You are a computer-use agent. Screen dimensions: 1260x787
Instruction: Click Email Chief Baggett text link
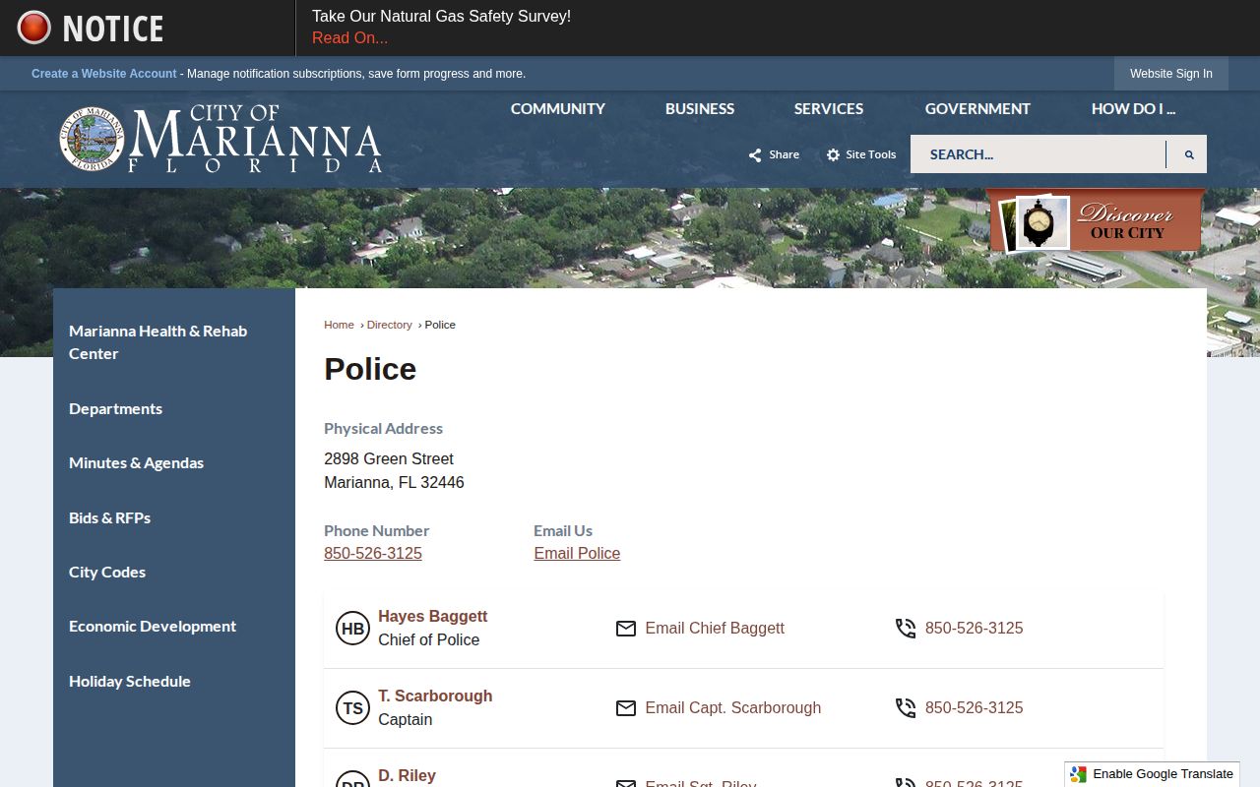(x=715, y=629)
